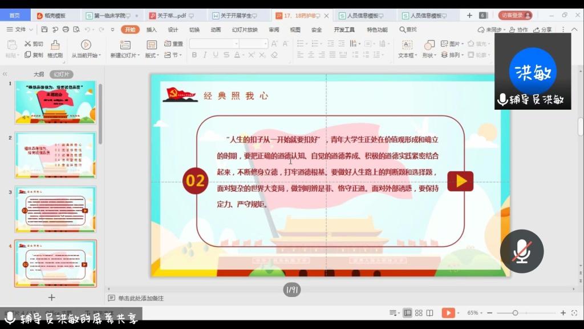Toggle Bold formatting

click(194, 55)
